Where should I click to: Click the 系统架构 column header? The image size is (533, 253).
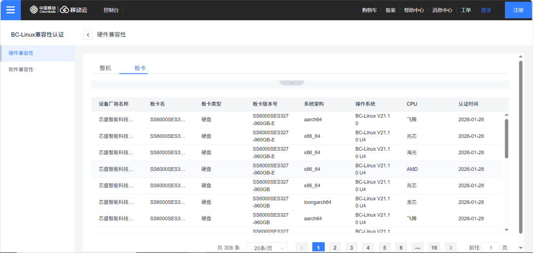[314, 104]
